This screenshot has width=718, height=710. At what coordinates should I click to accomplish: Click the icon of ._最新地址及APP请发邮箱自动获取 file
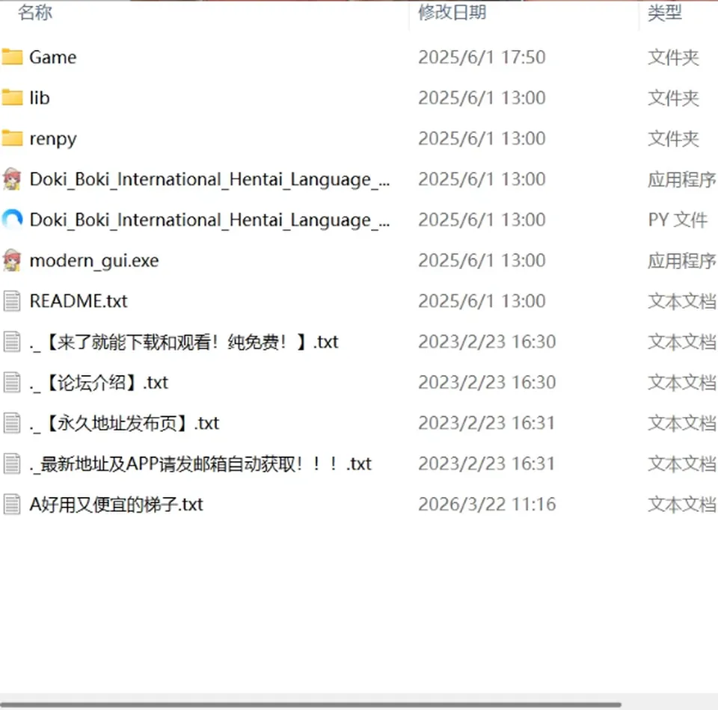pos(12,463)
